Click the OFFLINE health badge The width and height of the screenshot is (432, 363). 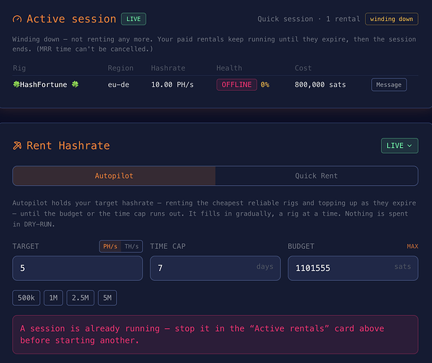237,84
